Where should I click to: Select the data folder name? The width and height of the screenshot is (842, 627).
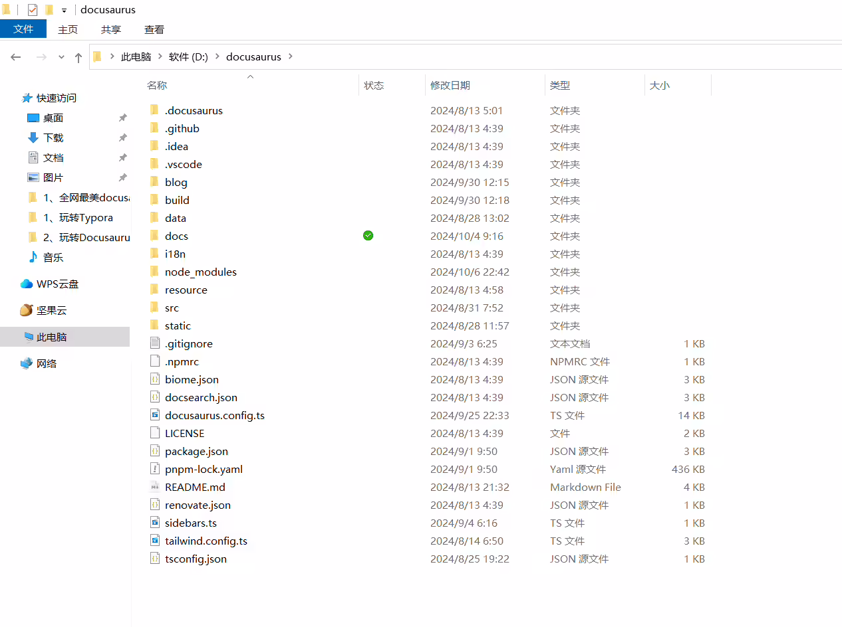(176, 218)
